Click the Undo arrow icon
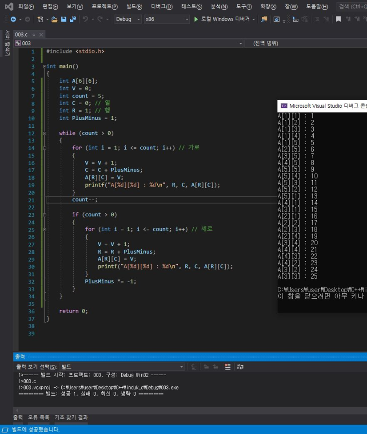Image resolution: width=367 pixels, height=434 pixels. 85,19
